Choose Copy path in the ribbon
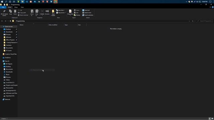The height and width of the screenshot is (120, 214). tap(22, 13)
